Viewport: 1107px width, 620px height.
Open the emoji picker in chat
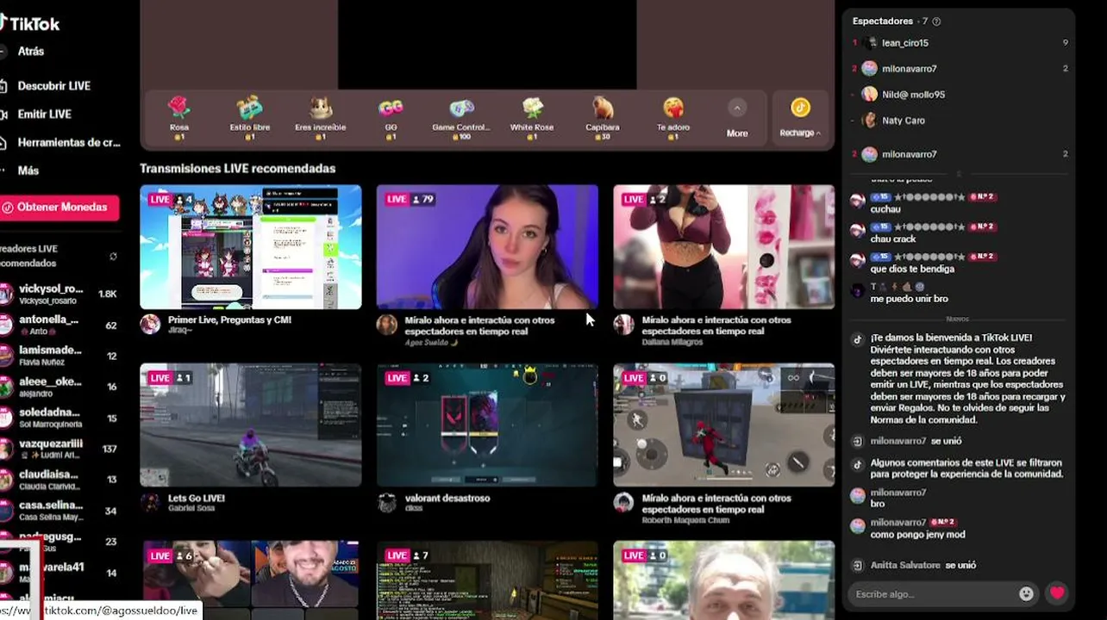click(x=1026, y=593)
